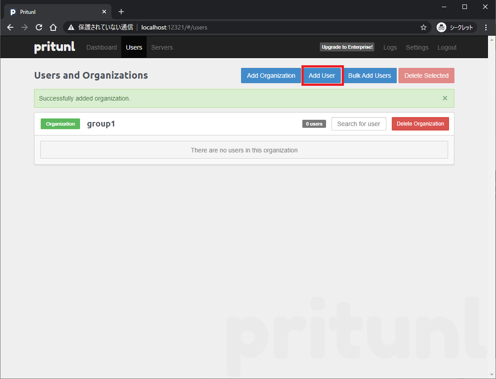
Task: Click 'Successfully added organization.' text
Action: click(85, 98)
